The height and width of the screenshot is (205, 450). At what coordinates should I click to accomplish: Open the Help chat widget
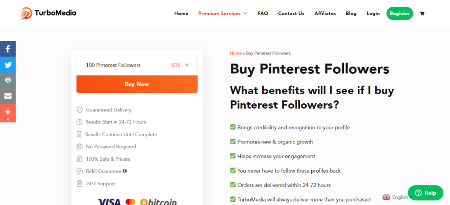[x=425, y=193]
